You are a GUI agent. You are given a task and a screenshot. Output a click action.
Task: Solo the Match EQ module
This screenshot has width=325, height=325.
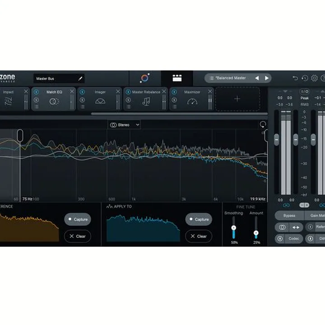[36, 100]
